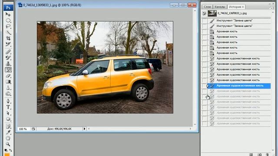This screenshot has height=156, width=278.
Task: Select the Hand tool
Action: tap(8, 138)
